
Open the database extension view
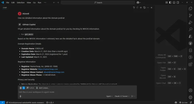pyautogui.click(x=190, y=50)
